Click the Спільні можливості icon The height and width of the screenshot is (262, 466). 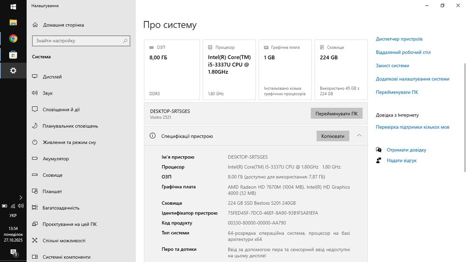coord(35,240)
